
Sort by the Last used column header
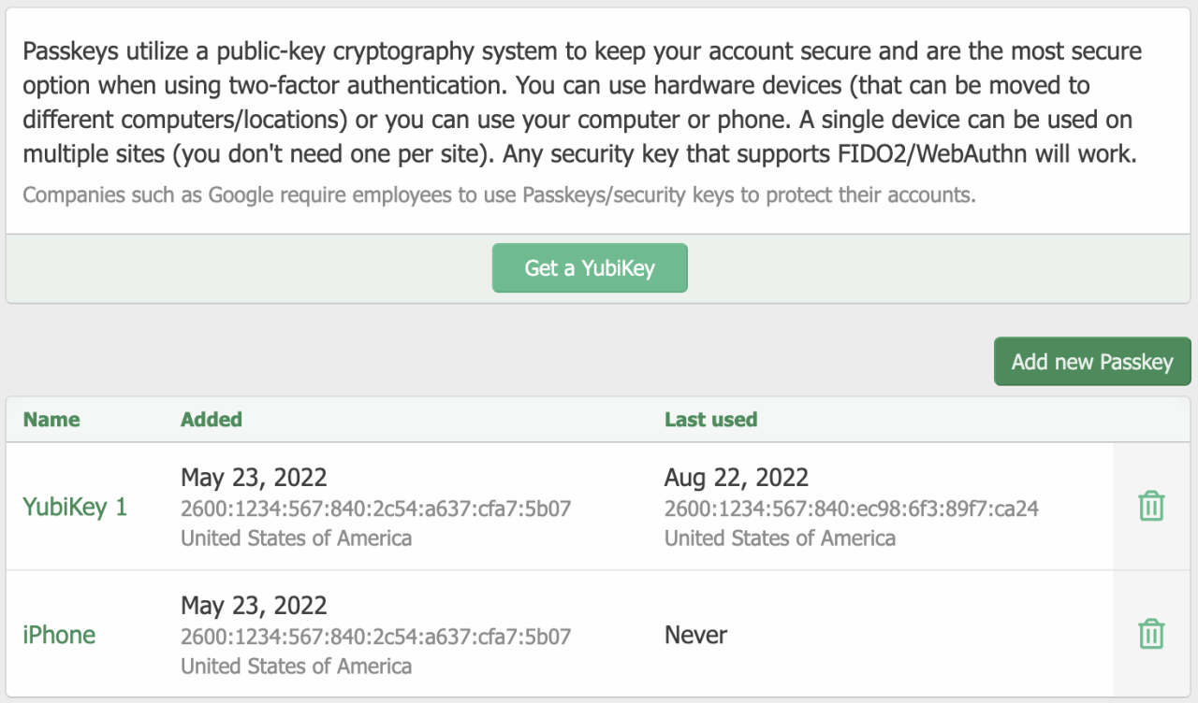pos(711,420)
